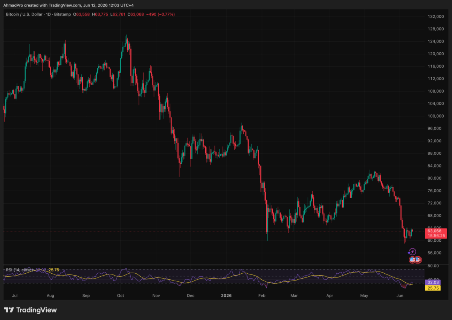Click the Nov label on time axis
452x320 pixels.
coord(155,296)
